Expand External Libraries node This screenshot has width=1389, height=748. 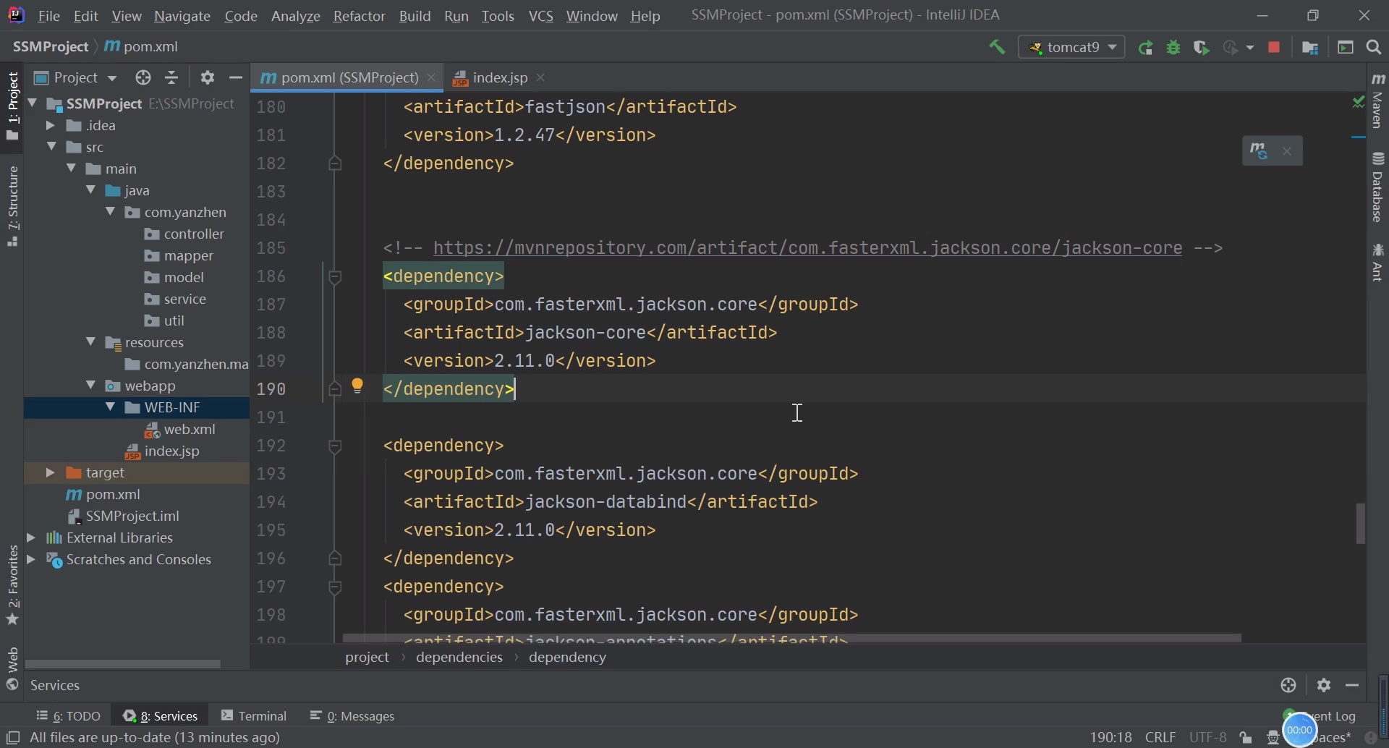31,538
